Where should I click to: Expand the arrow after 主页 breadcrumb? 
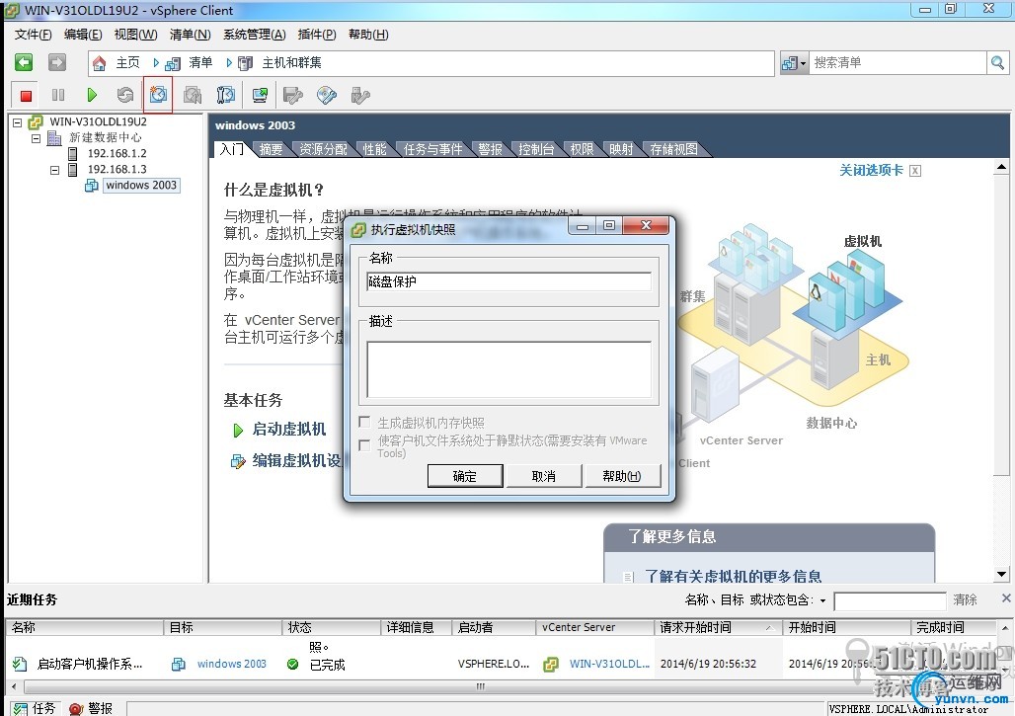(x=156, y=63)
